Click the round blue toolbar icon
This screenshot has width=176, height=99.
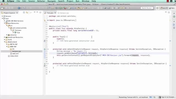(19, 8)
